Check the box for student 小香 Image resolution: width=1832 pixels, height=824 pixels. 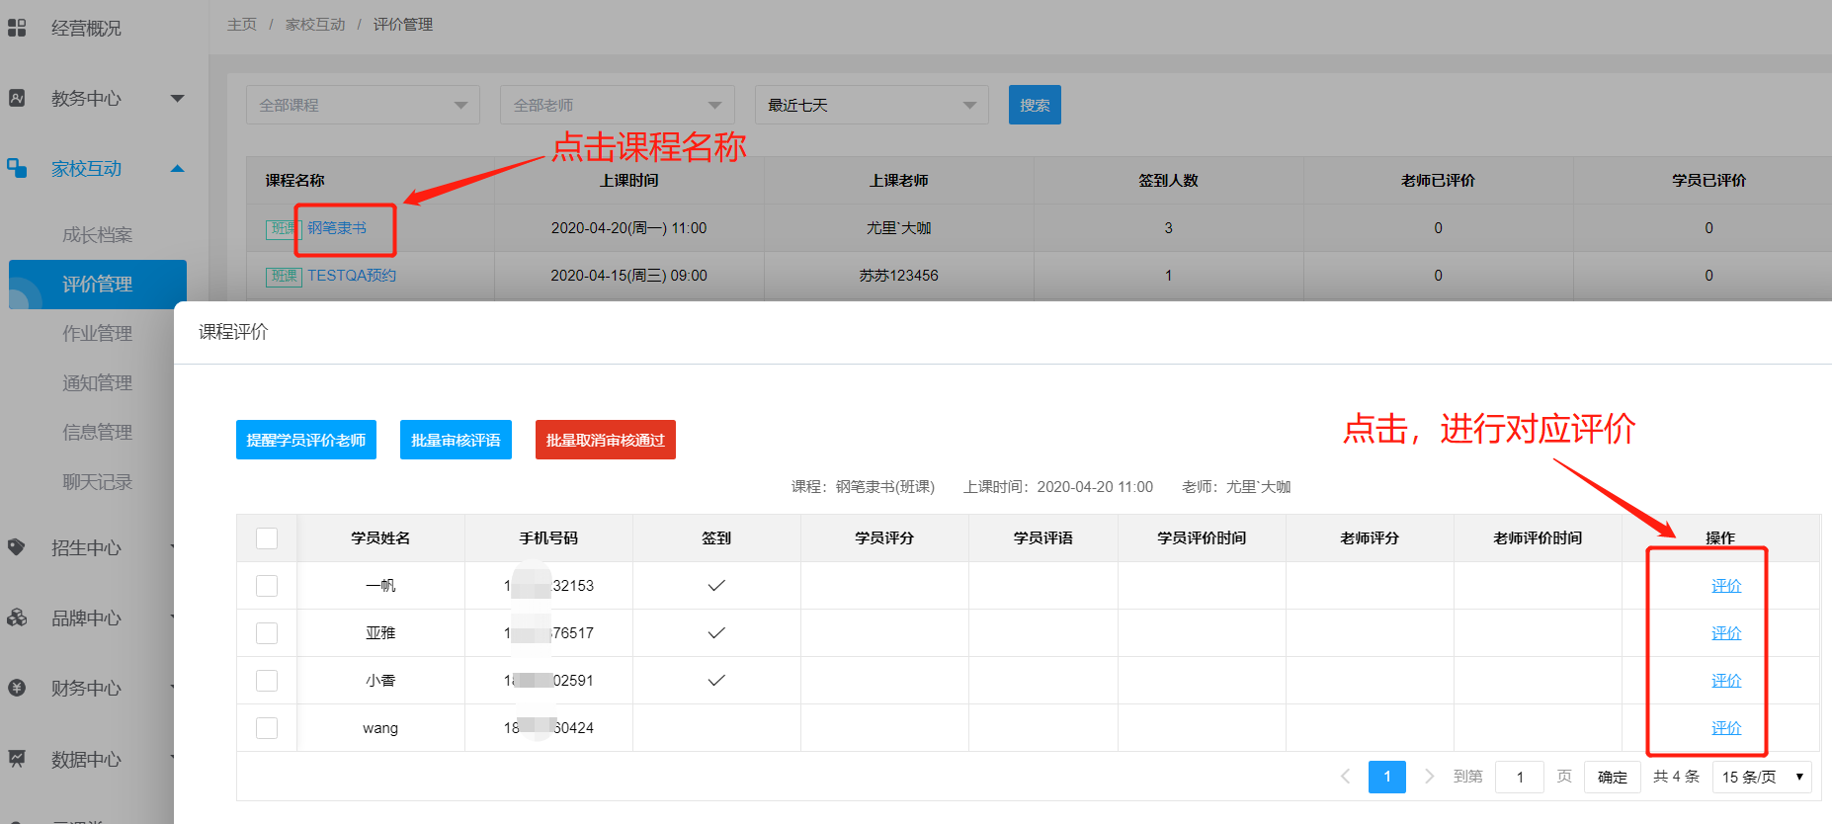pos(267,681)
